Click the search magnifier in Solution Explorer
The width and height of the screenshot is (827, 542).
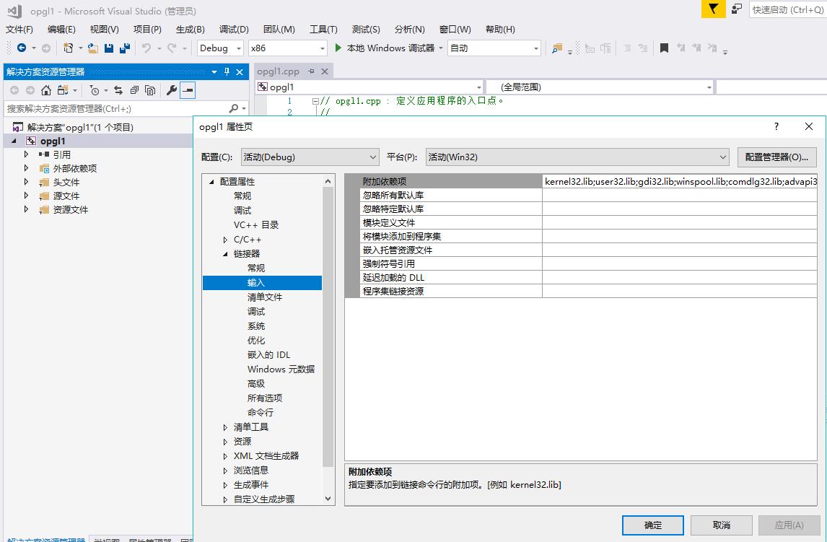234,108
